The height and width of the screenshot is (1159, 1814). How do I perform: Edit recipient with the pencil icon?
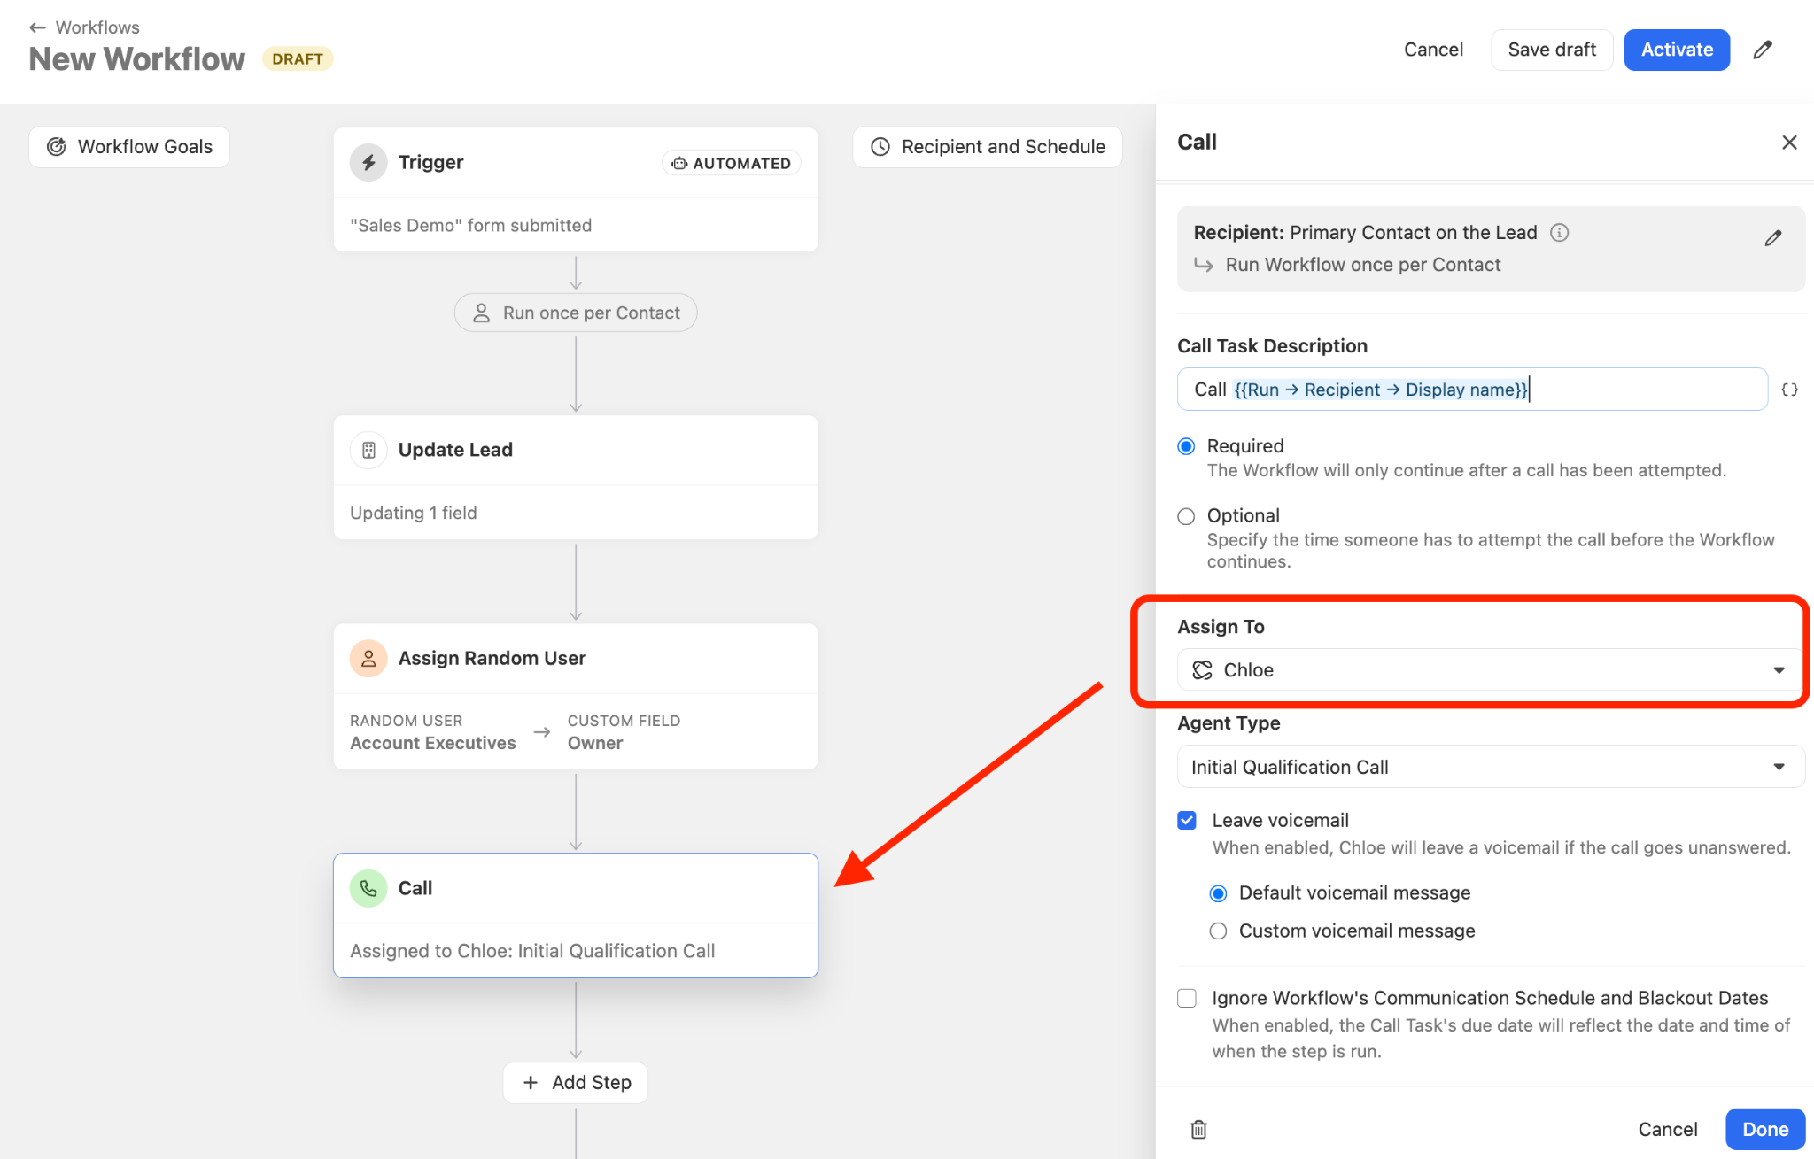tap(1773, 238)
